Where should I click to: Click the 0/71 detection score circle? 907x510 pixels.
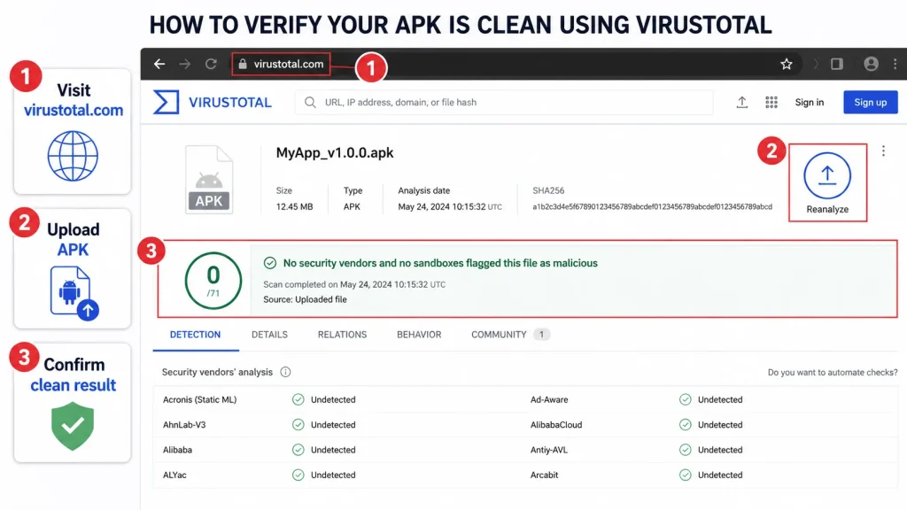pos(213,281)
